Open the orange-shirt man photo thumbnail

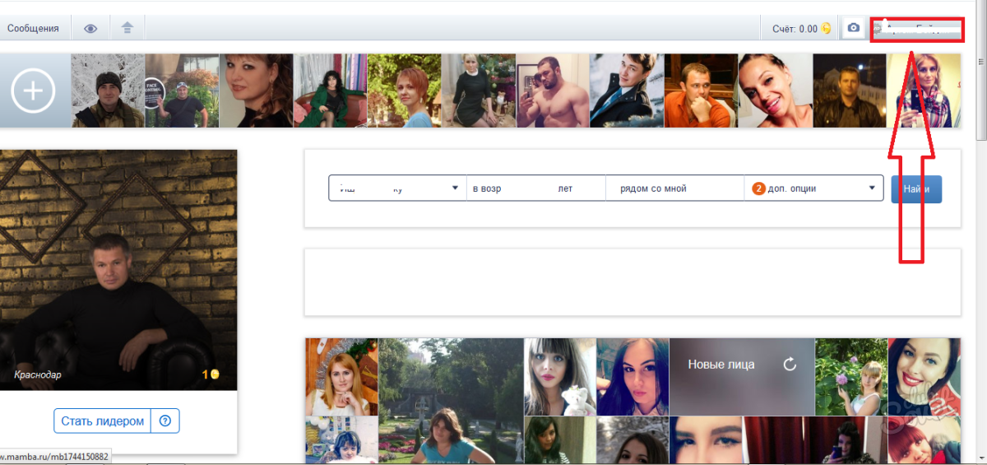[701, 91]
